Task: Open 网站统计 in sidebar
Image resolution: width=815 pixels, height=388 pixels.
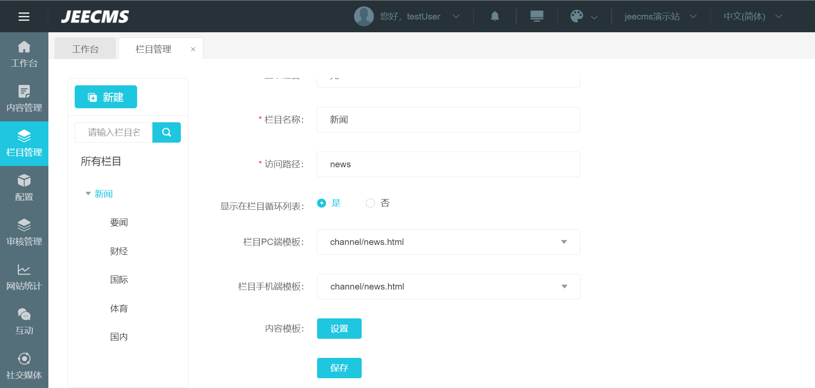Action: pyautogui.click(x=24, y=278)
